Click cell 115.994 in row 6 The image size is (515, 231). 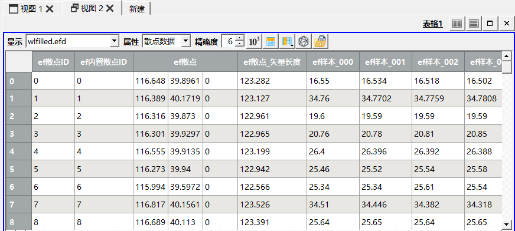(x=151, y=187)
